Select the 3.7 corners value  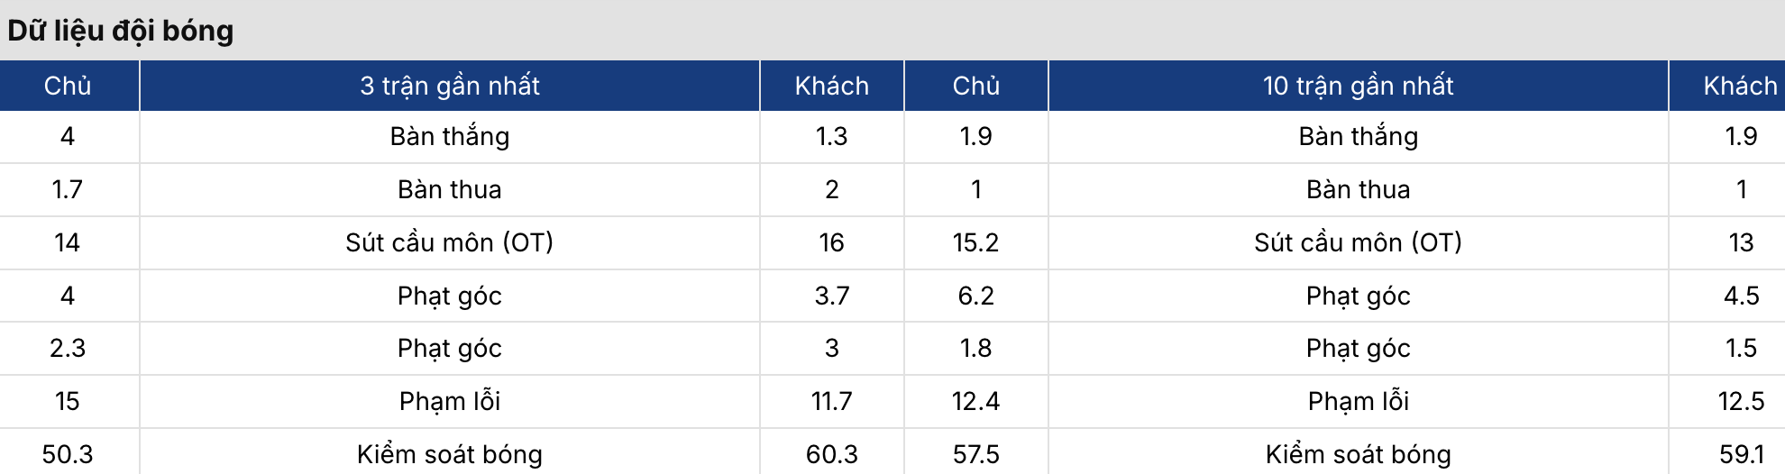(831, 296)
